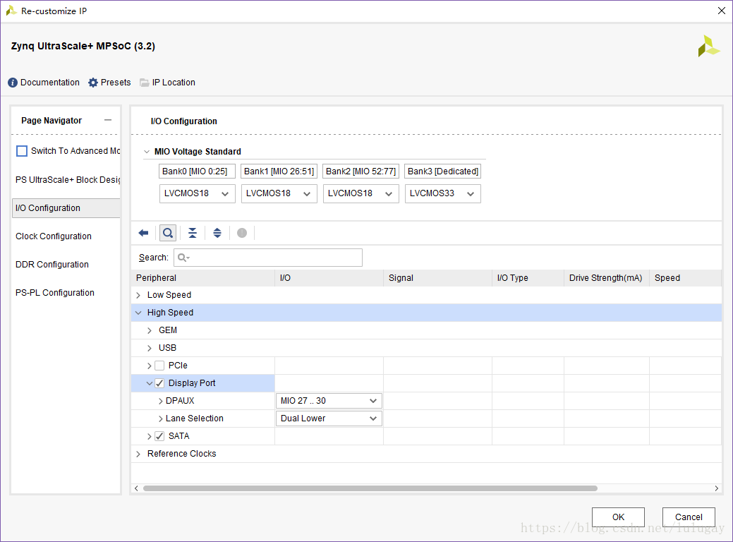Screen dimensions: 733x542
Task: Expand the Reference Clocks group
Action: 138,454
